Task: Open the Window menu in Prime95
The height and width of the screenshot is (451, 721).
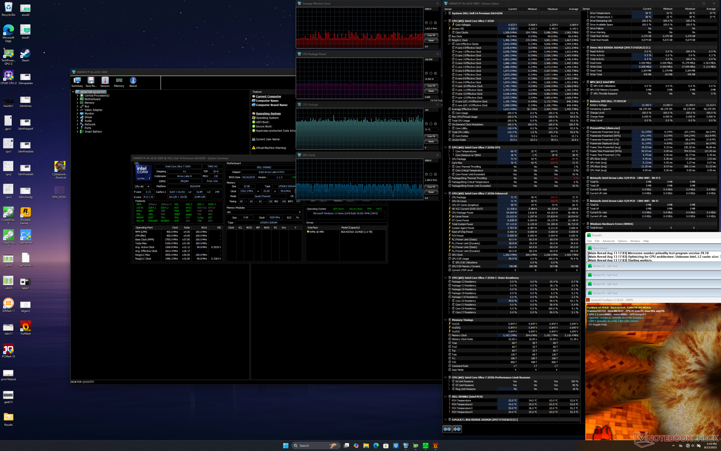Action: (x=635, y=241)
